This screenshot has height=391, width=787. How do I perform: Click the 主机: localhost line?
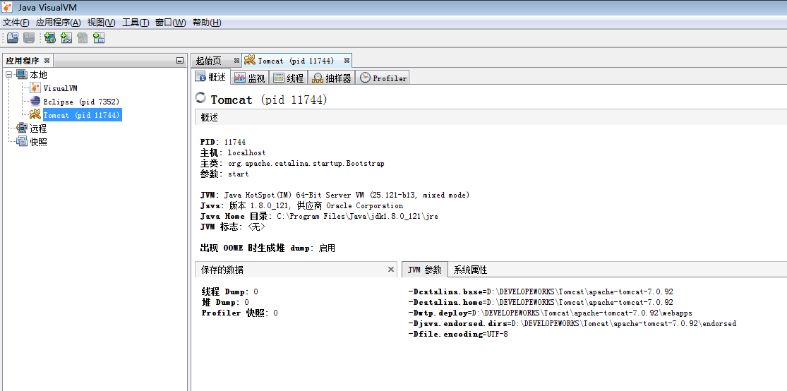click(233, 152)
